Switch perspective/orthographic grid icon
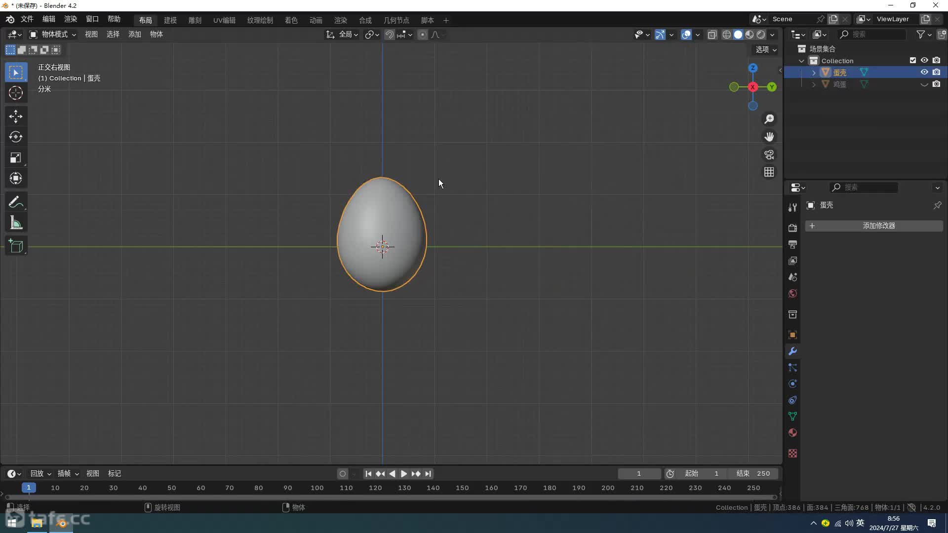The height and width of the screenshot is (533, 948). (769, 172)
